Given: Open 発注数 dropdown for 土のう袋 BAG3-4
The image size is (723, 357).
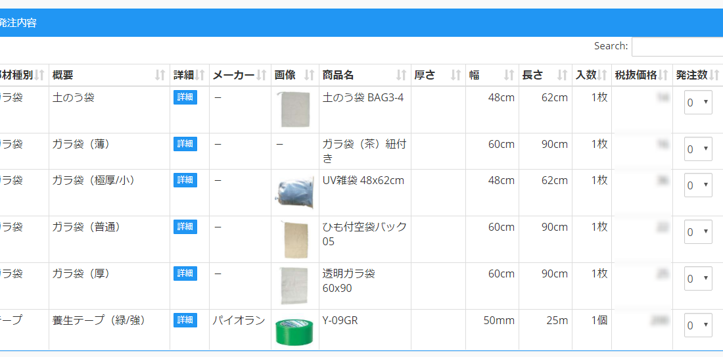Looking at the screenshot, I should [698, 103].
